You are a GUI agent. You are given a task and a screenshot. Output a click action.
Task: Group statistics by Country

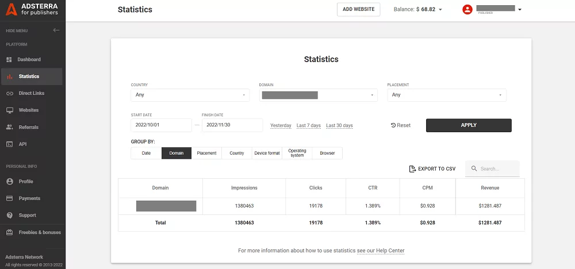point(237,153)
